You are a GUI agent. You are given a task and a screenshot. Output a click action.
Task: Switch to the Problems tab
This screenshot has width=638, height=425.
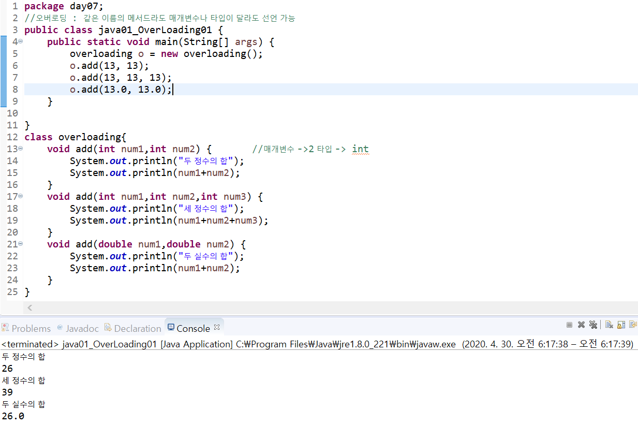[26, 328]
